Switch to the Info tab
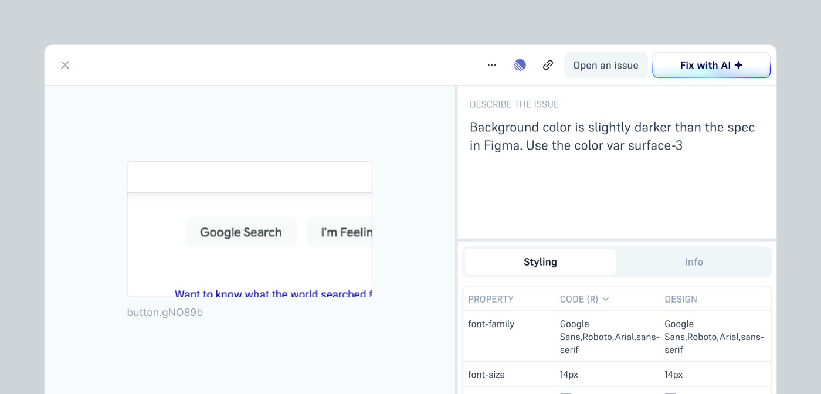 [694, 262]
